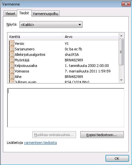The width and height of the screenshot is (132, 165).
Task: Select the Kelpoisuusaika row icon
Action: click(12, 66)
